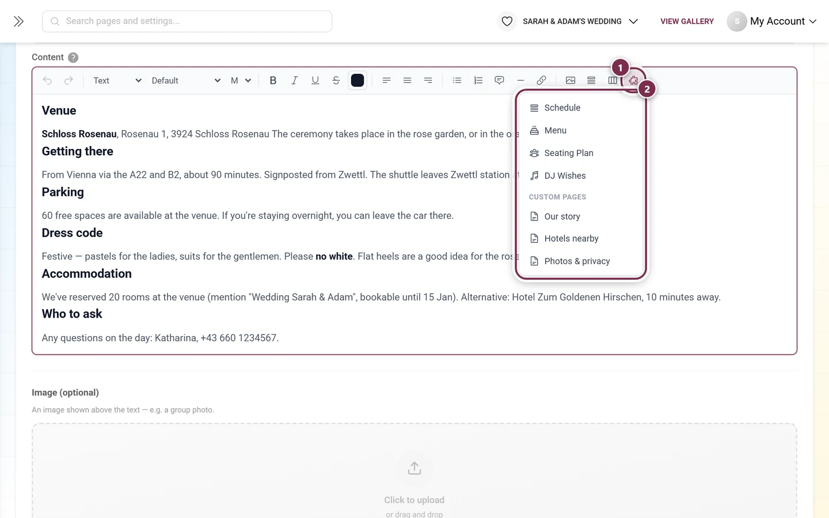Select the Hotels nearby custom page

click(580, 238)
